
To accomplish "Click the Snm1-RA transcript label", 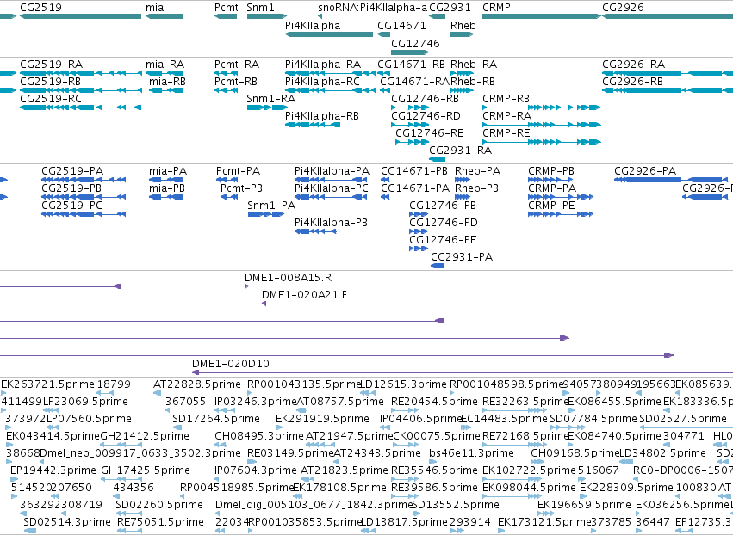I will pos(271,99).
